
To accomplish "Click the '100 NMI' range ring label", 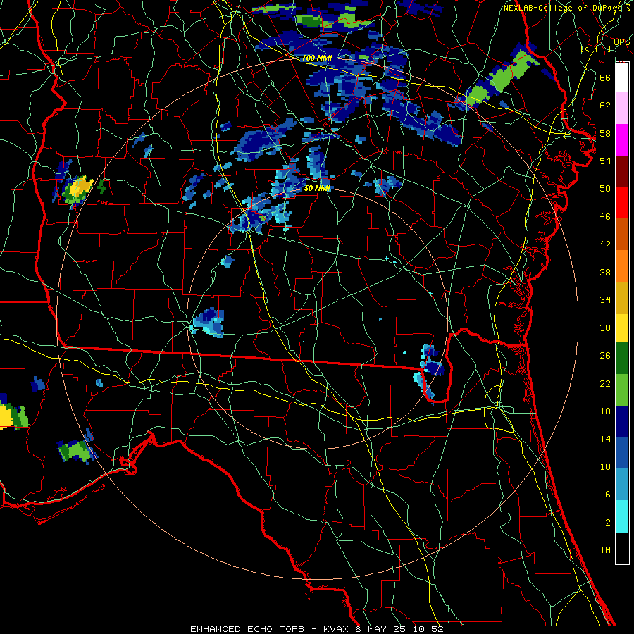I will (x=317, y=58).
